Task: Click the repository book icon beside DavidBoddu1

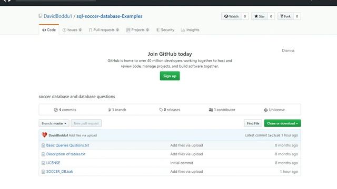Action: click(x=41, y=16)
